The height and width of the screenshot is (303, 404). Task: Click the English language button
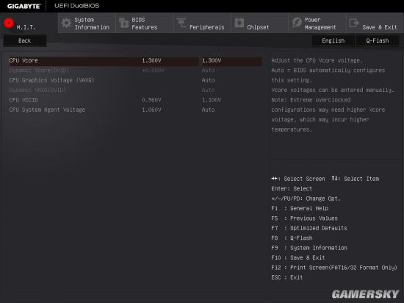(x=333, y=40)
